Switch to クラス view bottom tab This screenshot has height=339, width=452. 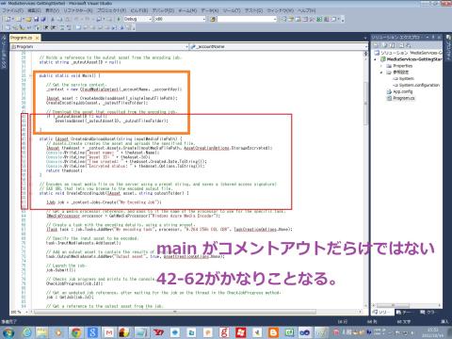pyautogui.click(x=428, y=313)
